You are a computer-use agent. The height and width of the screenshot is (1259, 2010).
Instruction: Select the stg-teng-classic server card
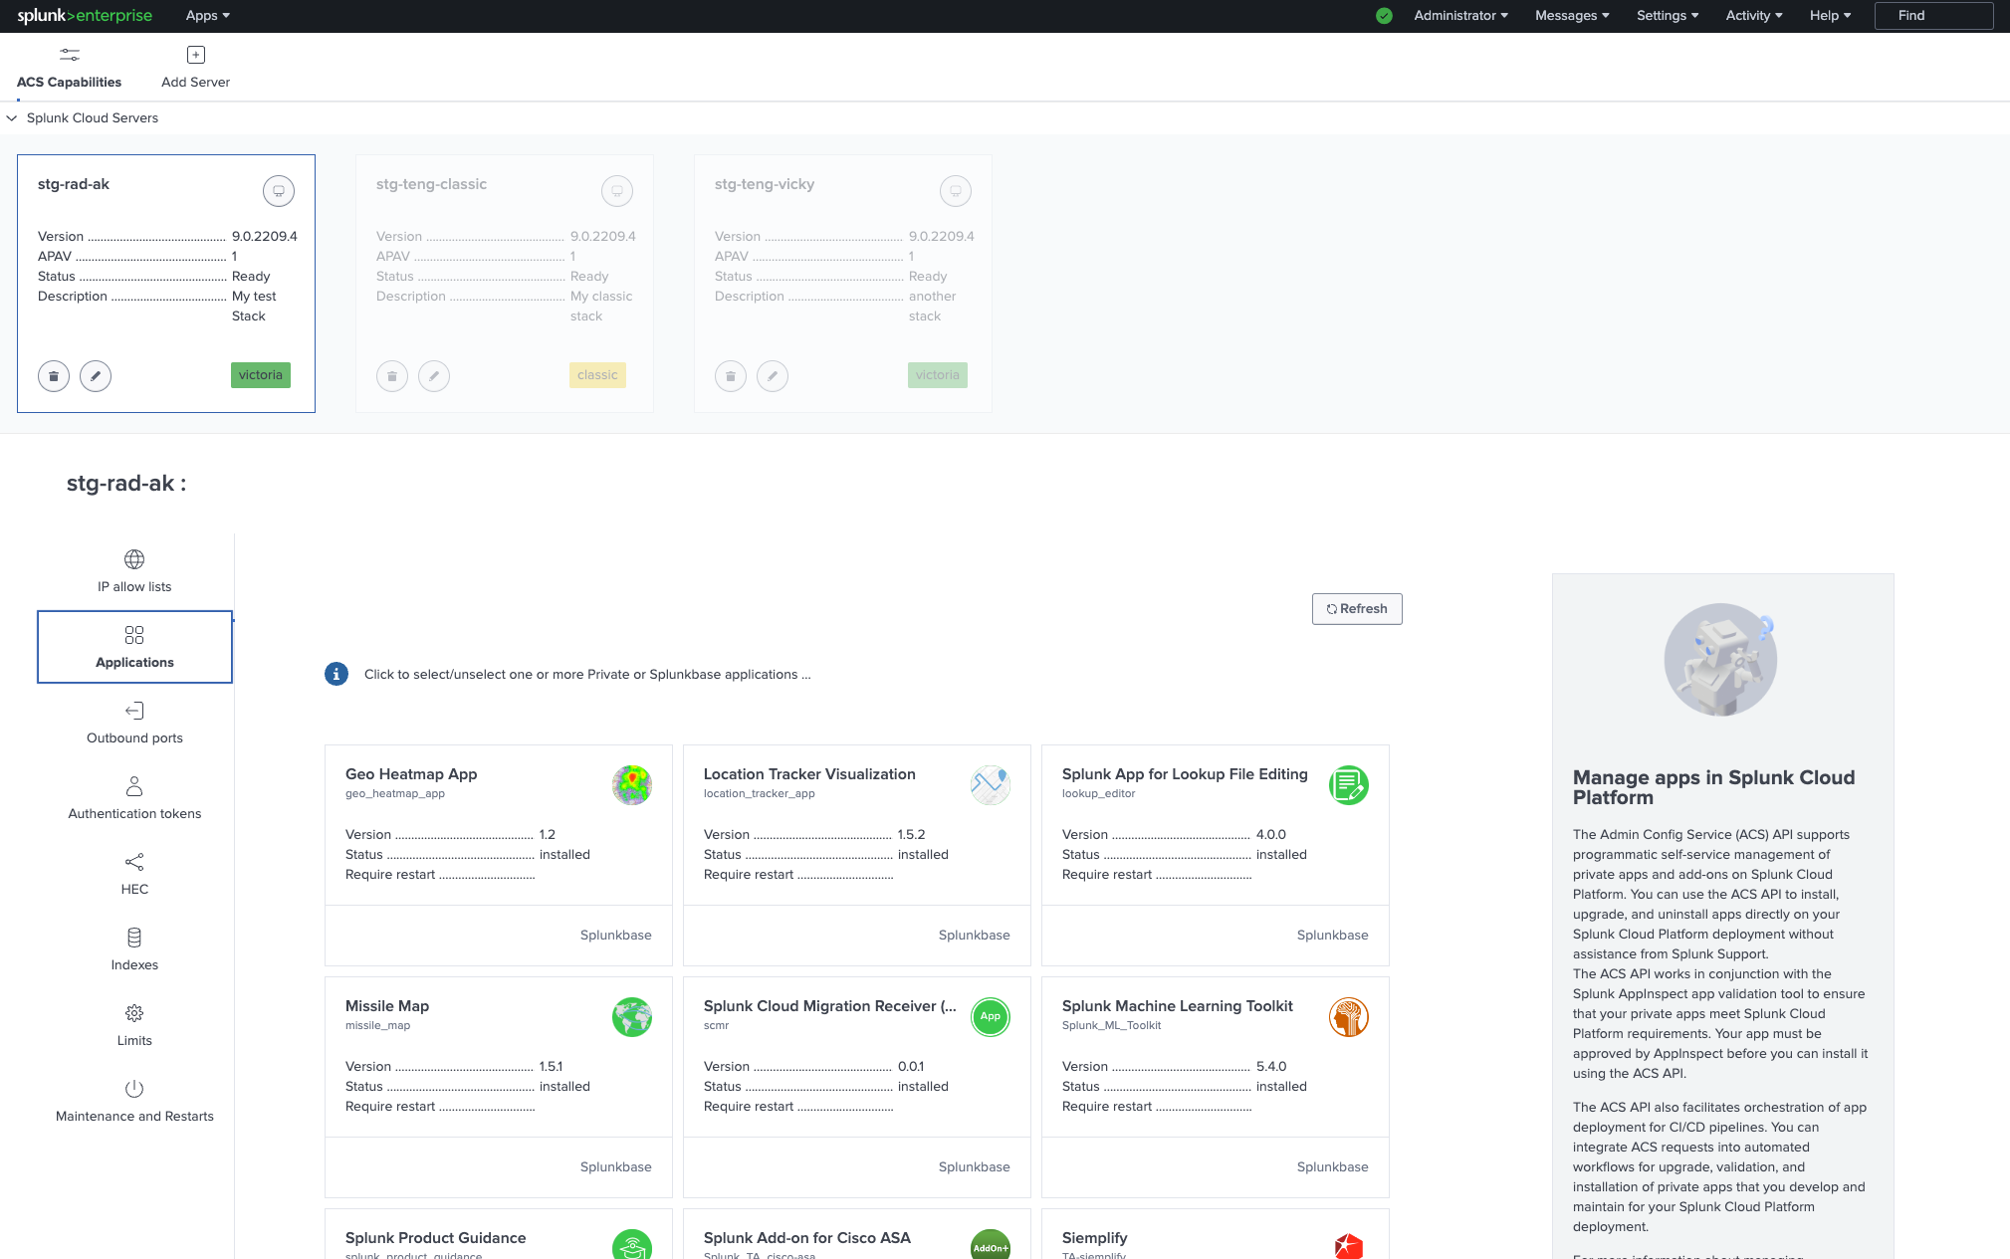(x=505, y=283)
